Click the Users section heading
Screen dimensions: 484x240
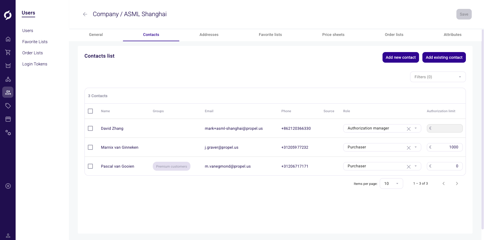coord(28,13)
